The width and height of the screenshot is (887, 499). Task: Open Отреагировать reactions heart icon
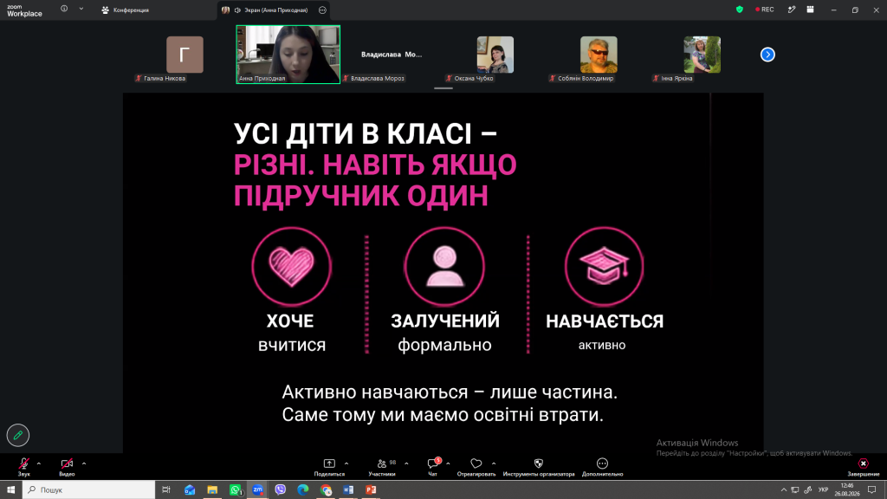tap(476, 463)
